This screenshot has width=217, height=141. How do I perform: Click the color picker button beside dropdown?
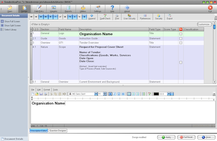click(x=172, y=94)
